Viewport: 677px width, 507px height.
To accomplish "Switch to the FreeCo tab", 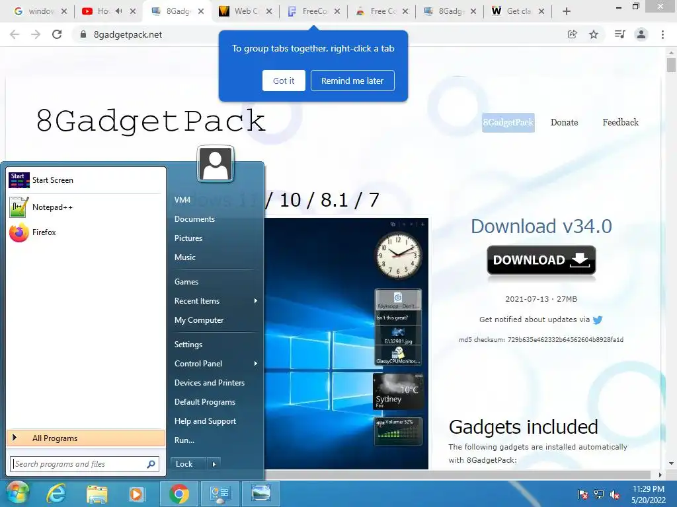I will point(314,11).
